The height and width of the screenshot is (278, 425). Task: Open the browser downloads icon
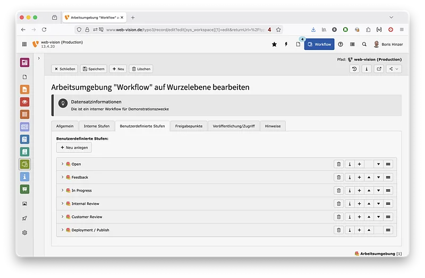pyautogui.click(x=313, y=30)
